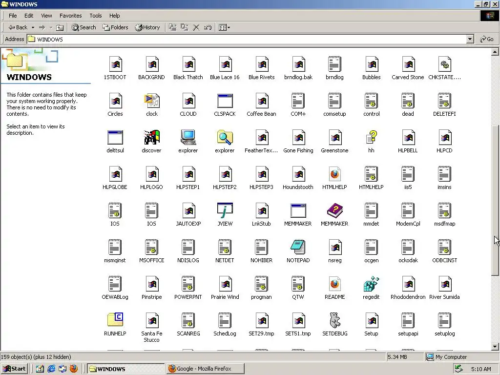
Task: Open the File menu
Action: pos(13,16)
